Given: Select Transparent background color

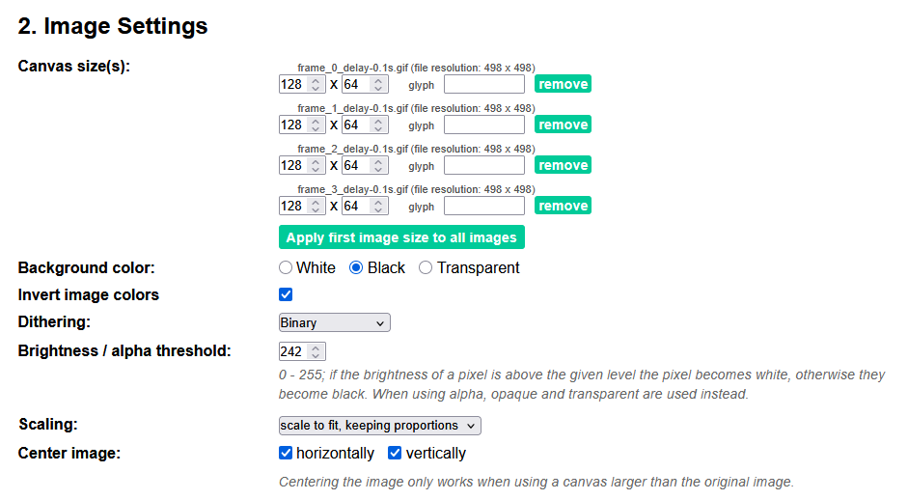Looking at the screenshot, I should click(426, 267).
